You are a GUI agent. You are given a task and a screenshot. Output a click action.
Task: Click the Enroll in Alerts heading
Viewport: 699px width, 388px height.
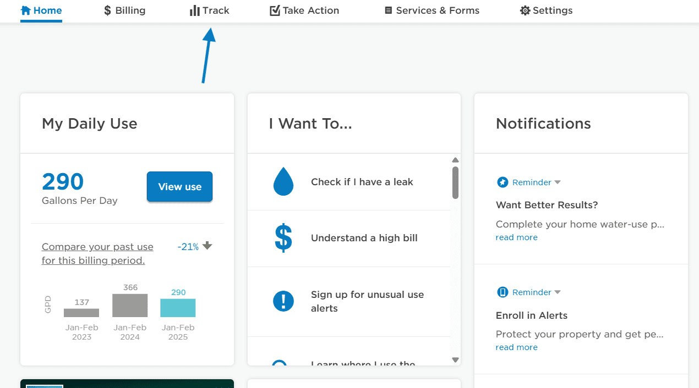[x=532, y=315]
